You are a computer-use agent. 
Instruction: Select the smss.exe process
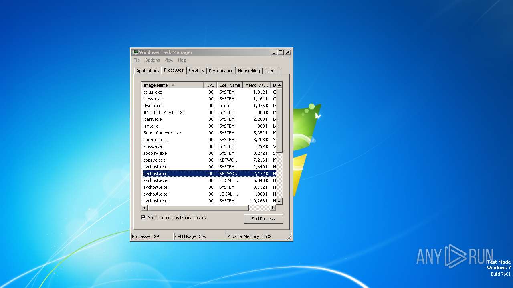coord(209,146)
